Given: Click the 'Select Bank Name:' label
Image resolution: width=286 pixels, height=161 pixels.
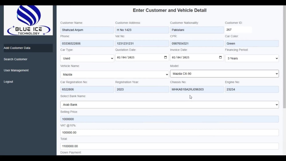Looking at the screenshot, I should click(73, 96).
